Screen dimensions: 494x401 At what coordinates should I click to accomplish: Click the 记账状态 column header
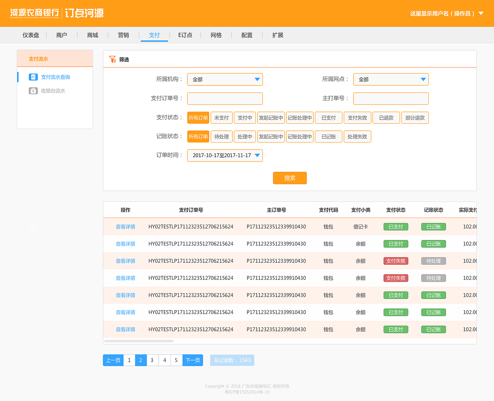pyautogui.click(x=434, y=210)
